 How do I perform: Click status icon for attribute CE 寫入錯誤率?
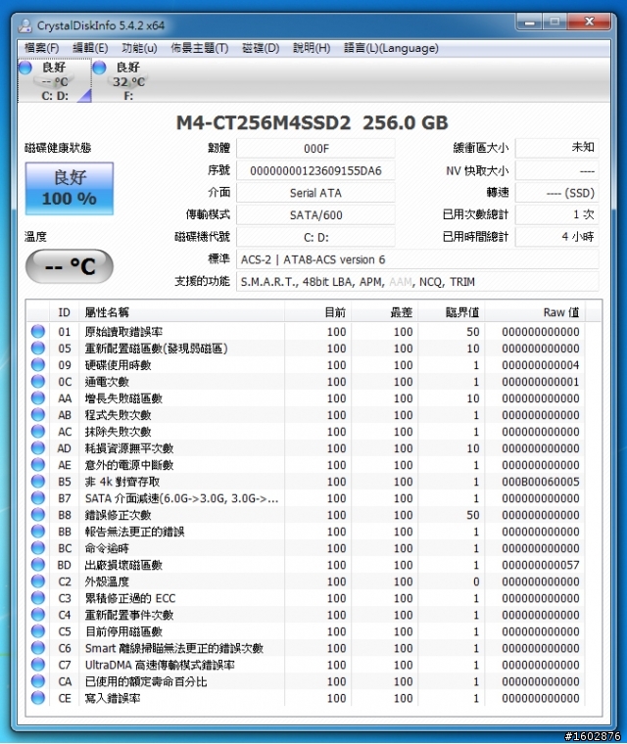click(38, 697)
